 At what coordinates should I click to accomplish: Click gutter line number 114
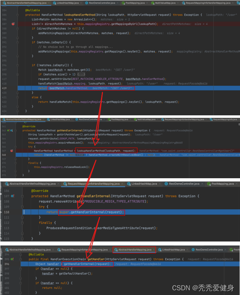point(6,234)
